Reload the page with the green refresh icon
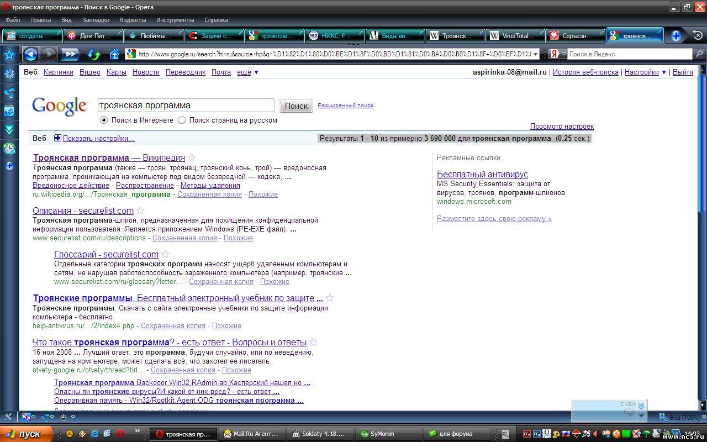The width and height of the screenshot is (707, 442). tap(94, 54)
